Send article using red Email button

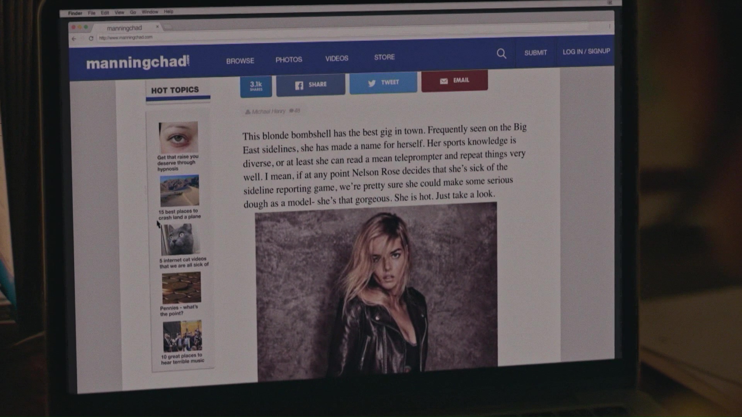click(x=454, y=81)
